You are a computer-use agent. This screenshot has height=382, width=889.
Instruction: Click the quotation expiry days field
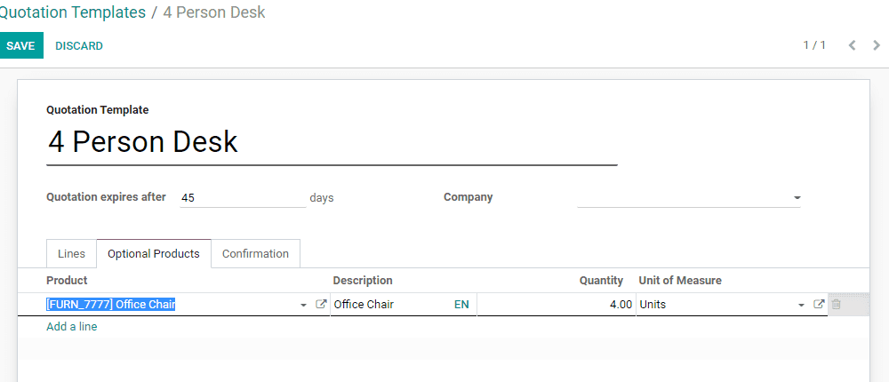tap(242, 198)
